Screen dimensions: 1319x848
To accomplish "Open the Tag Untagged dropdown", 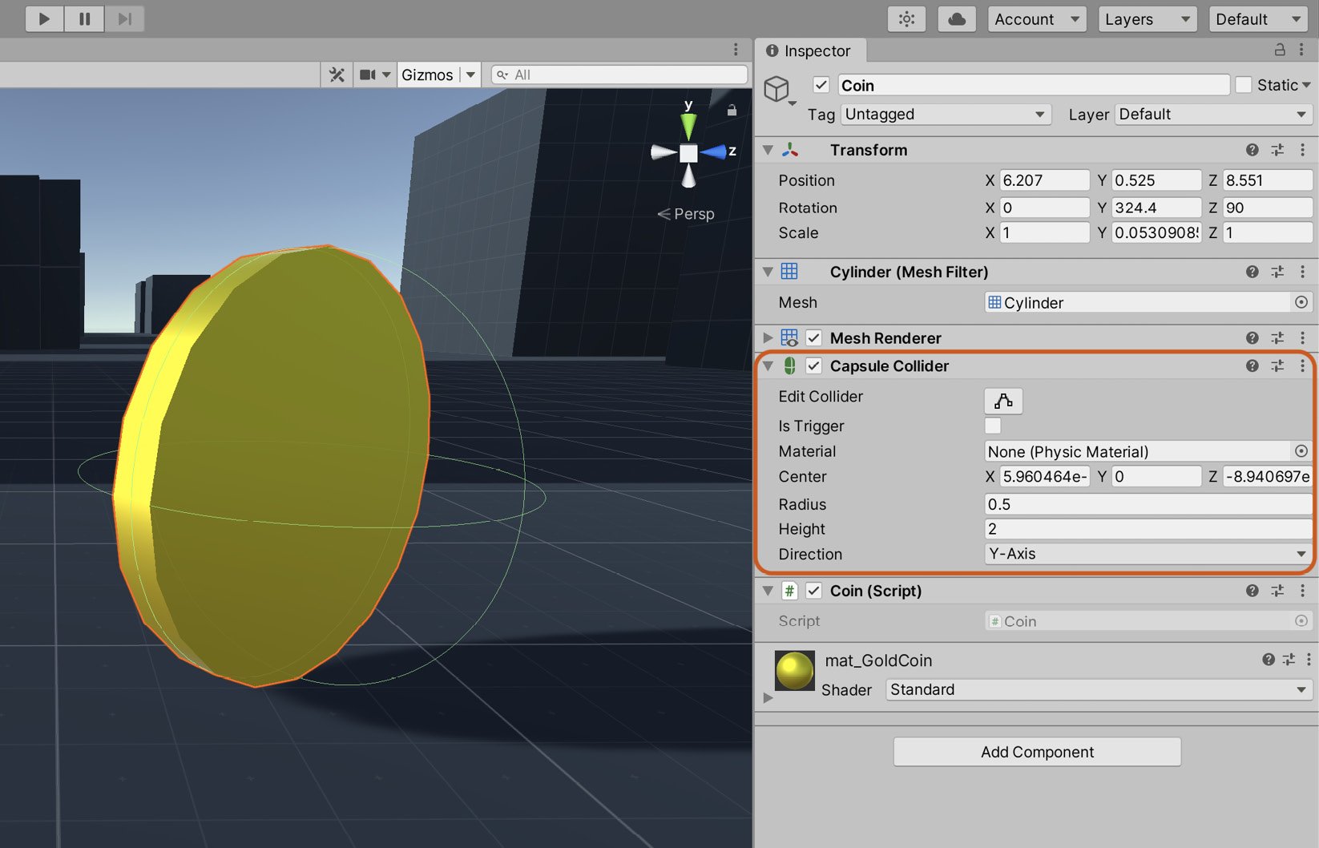I will [946, 114].
